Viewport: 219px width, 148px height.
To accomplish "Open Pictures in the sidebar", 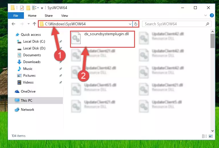I will point(29,76).
